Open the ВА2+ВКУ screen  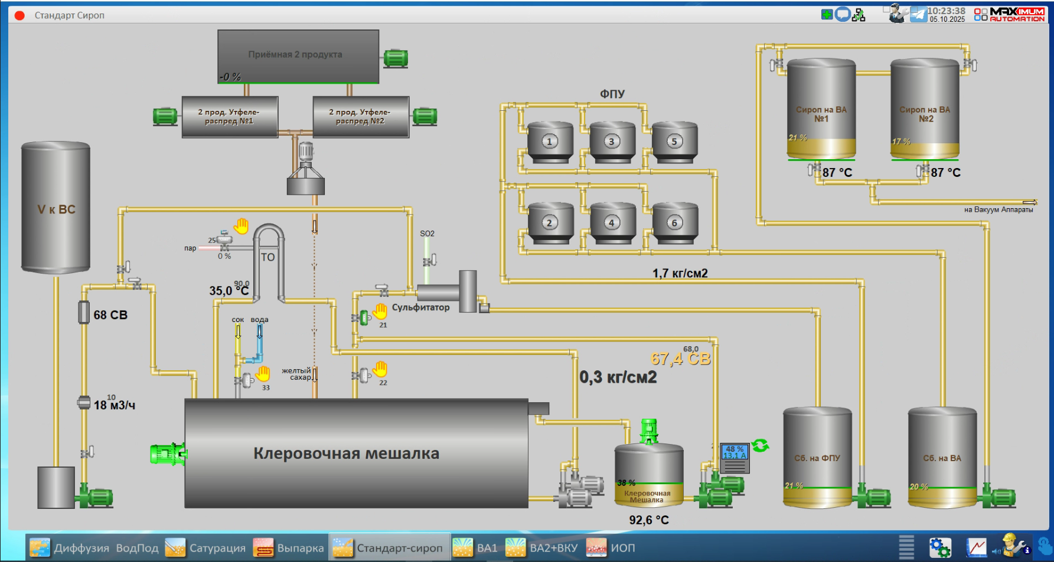pyautogui.click(x=541, y=548)
